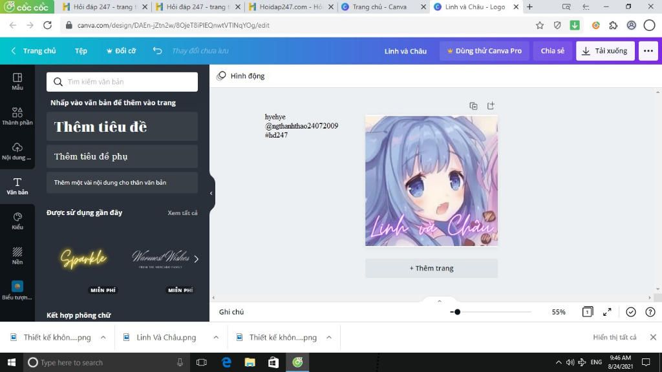
Task: Show next recently used text style
Action: coord(197,259)
